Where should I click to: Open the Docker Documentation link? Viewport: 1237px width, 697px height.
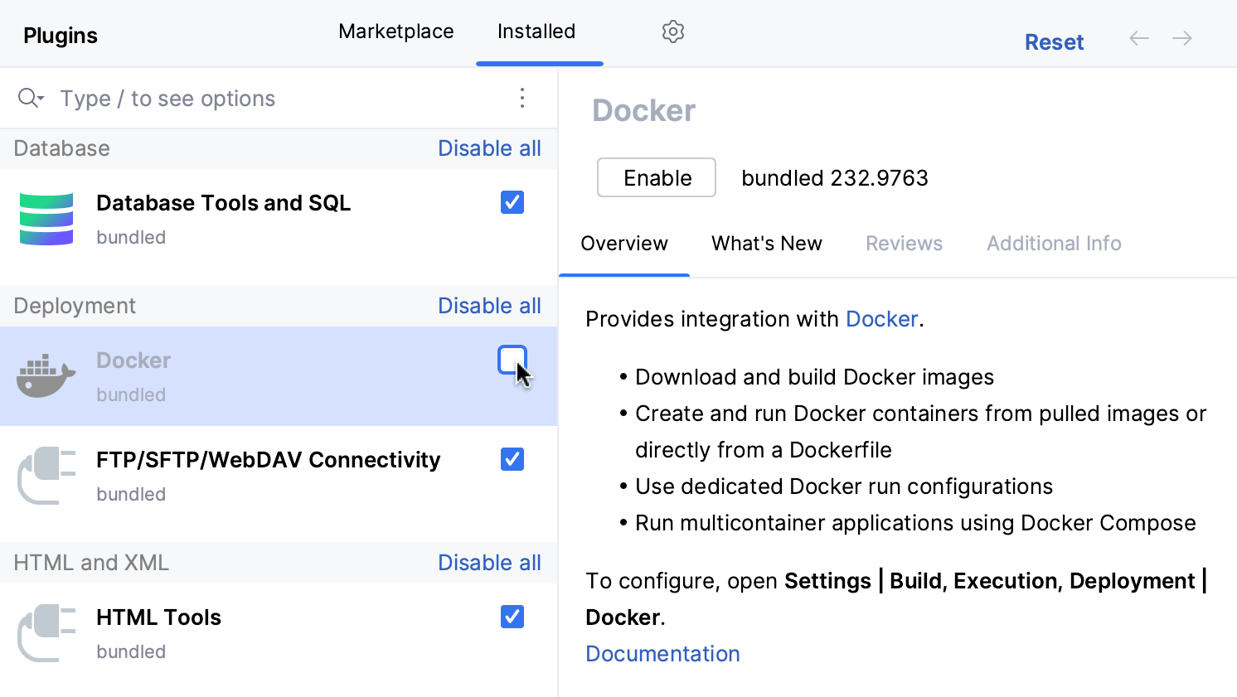662,653
